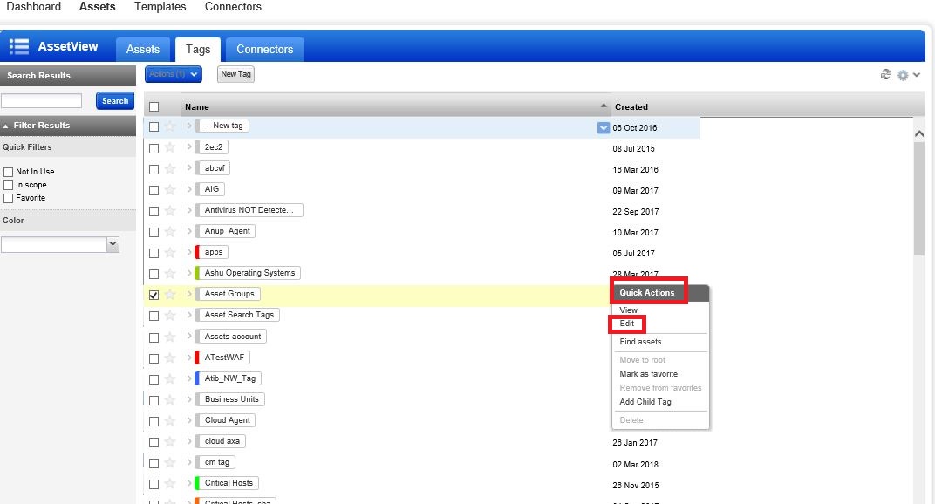Click the star next to Business Units
Screen dimensions: 935x504
(168, 398)
